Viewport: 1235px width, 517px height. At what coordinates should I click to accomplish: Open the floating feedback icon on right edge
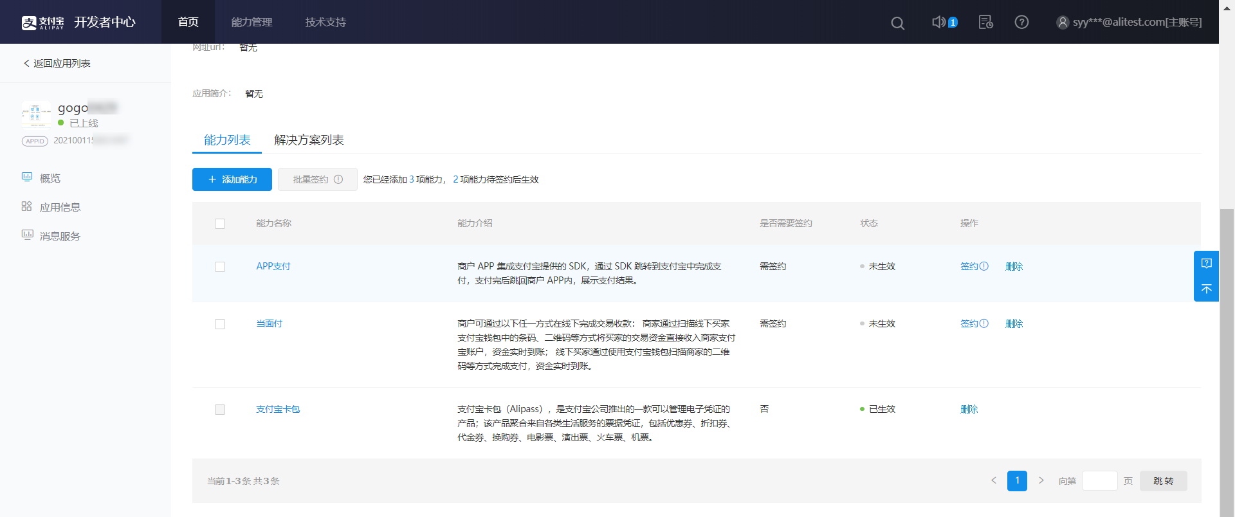pos(1207,263)
